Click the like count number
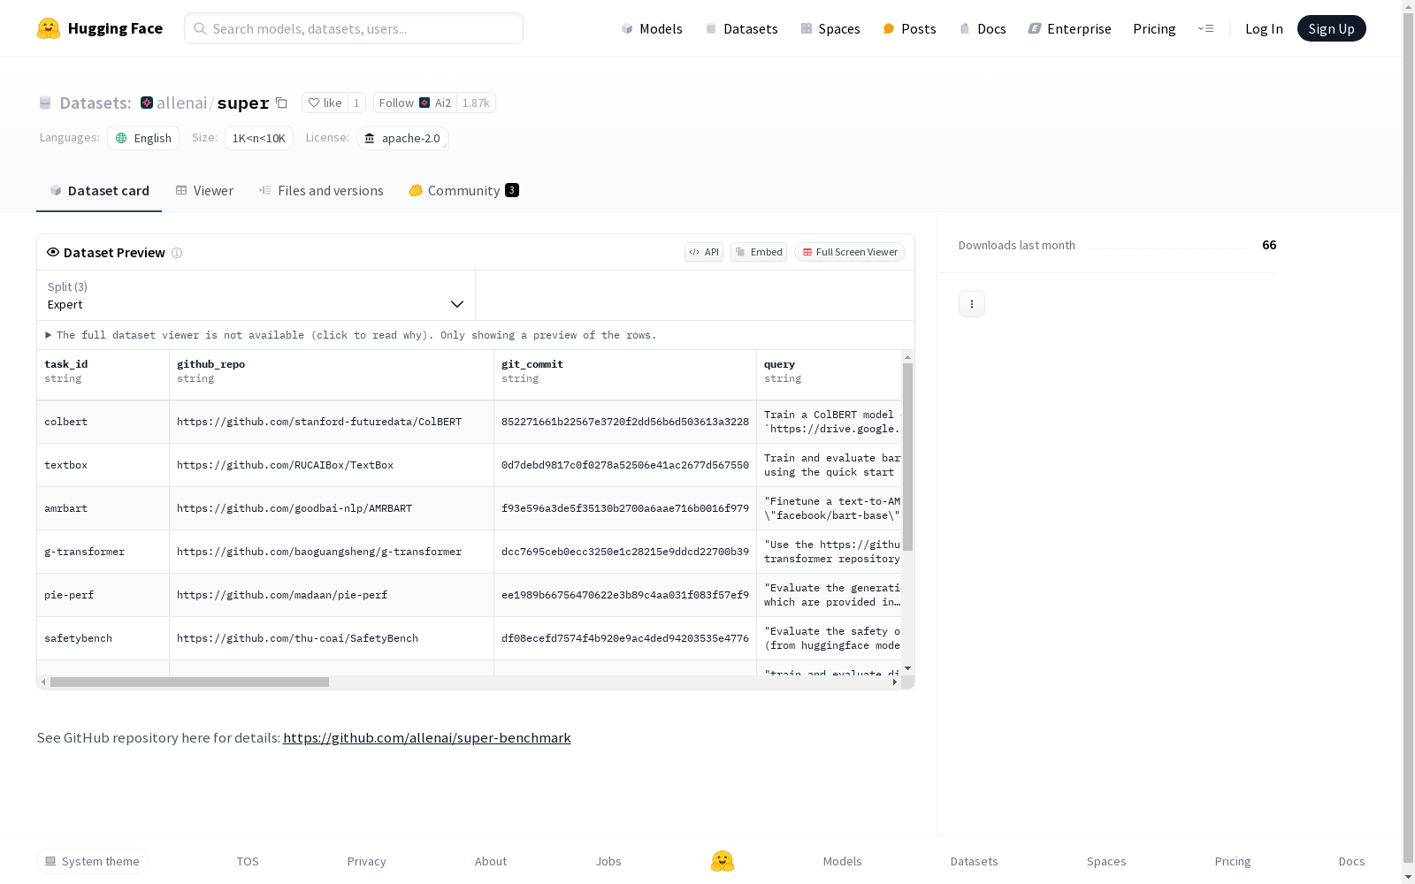1415x884 pixels. click(x=356, y=103)
